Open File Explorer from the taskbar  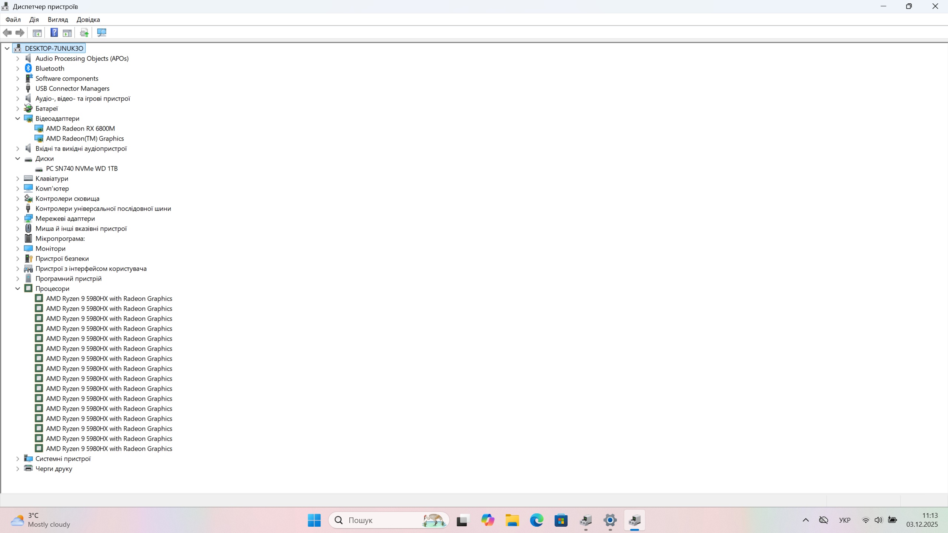pos(512,520)
